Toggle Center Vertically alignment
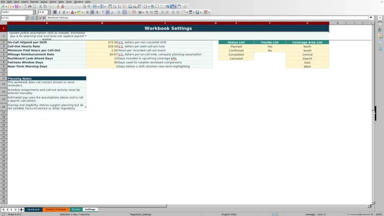Image resolution: width=384 pixels, height=216 pixels. pyautogui.click(x=108, y=12)
